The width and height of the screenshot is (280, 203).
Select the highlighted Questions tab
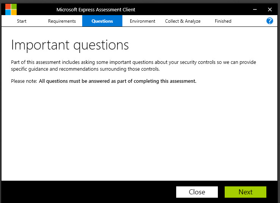pyautogui.click(x=102, y=21)
